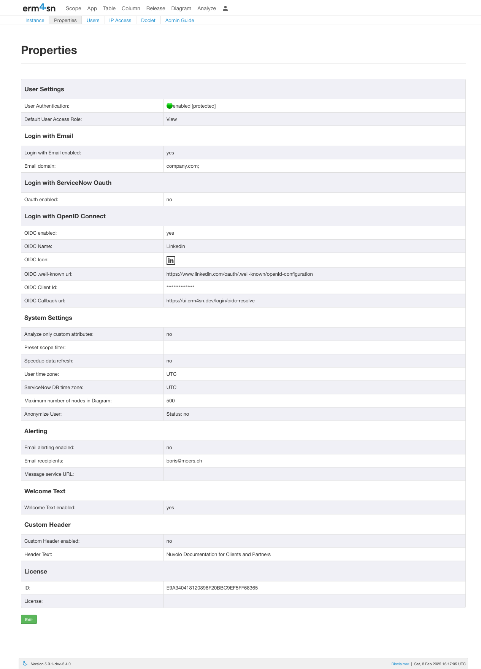This screenshot has height=669, width=481.
Task: Switch to the Instance tab
Action: click(35, 20)
